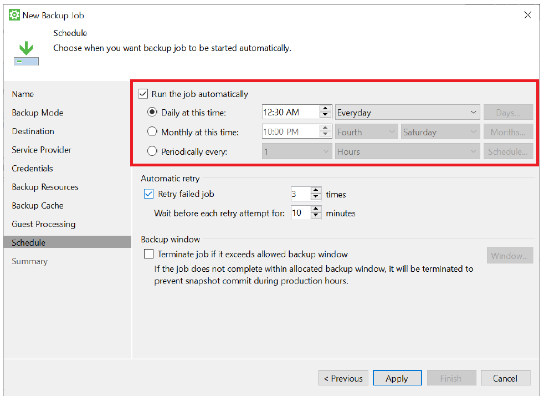This screenshot has height=401, width=544.
Task: Increase retry count using up arrow
Action: coord(316,190)
